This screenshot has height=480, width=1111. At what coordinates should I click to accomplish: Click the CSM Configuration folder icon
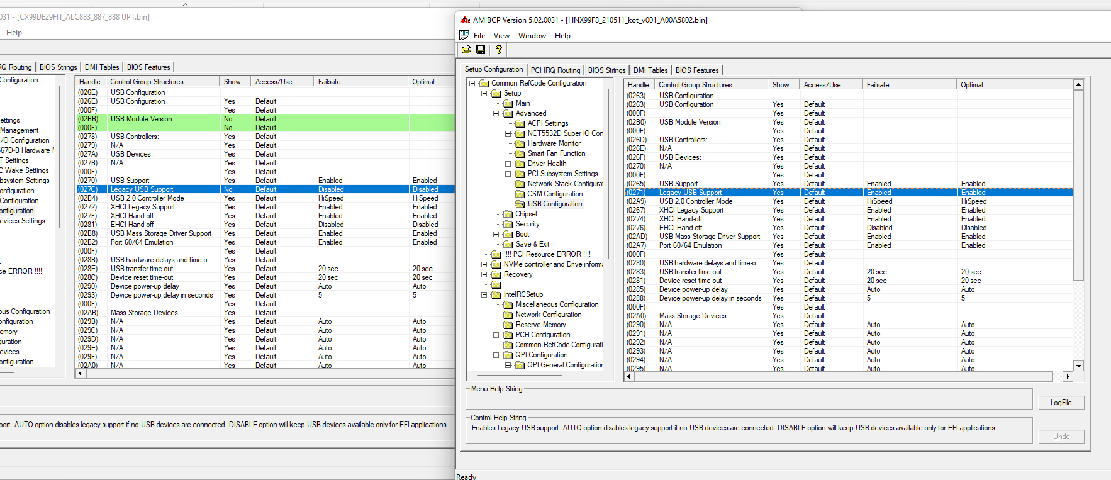point(520,194)
